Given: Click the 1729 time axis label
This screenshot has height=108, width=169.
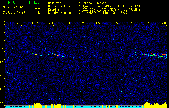Looking at the screenshot, I should tap(147, 23).
